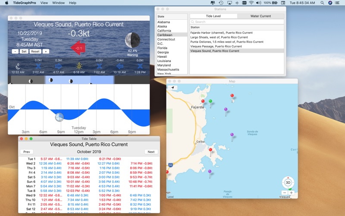Open the Help menu

pos(72,3)
